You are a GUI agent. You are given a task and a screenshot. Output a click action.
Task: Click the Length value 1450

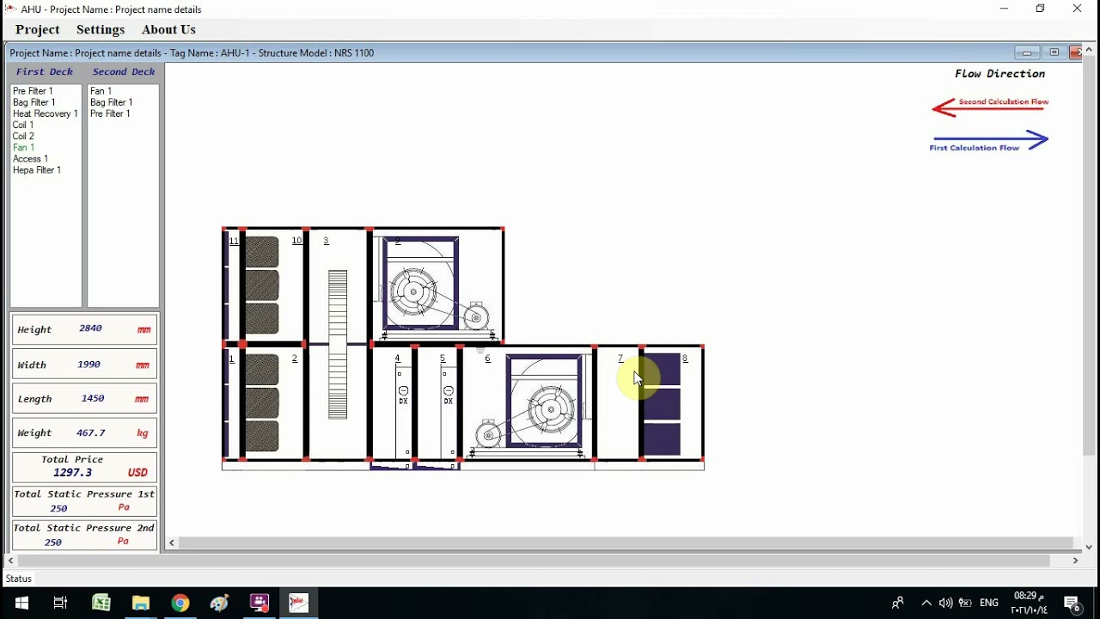click(x=92, y=399)
